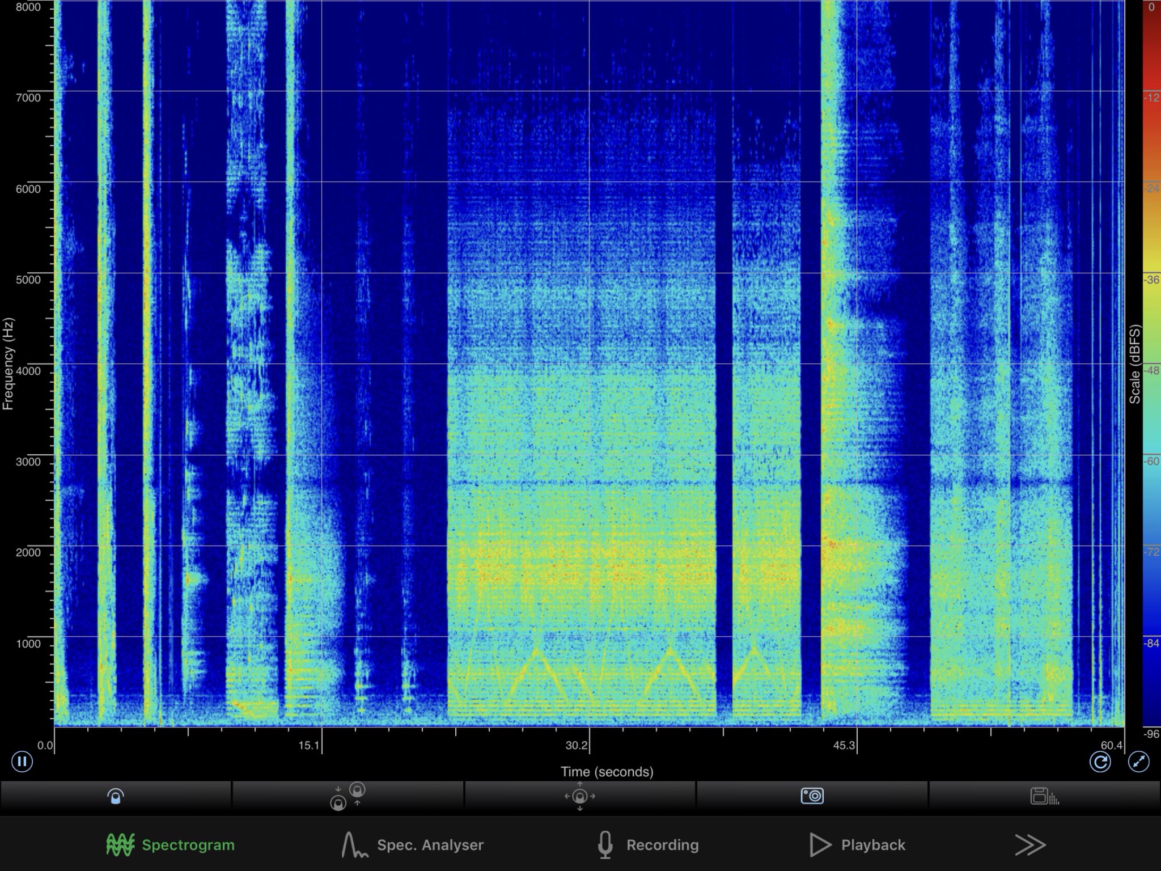Click the 45.3 seconds time marker

tap(844, 745)
